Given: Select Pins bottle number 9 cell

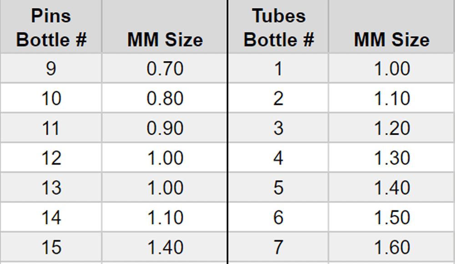Looking at the screenshot, I should 51,69.
